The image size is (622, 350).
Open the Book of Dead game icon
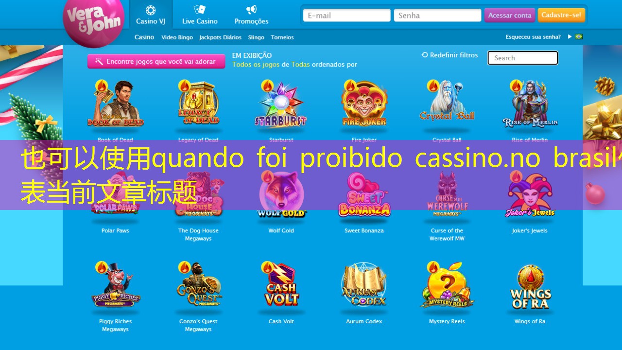point(115,105)
